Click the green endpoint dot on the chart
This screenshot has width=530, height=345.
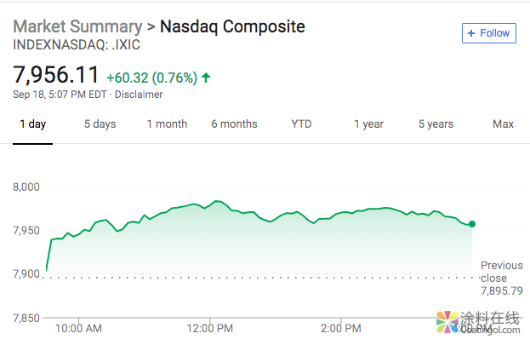click(x=472, y=224)
